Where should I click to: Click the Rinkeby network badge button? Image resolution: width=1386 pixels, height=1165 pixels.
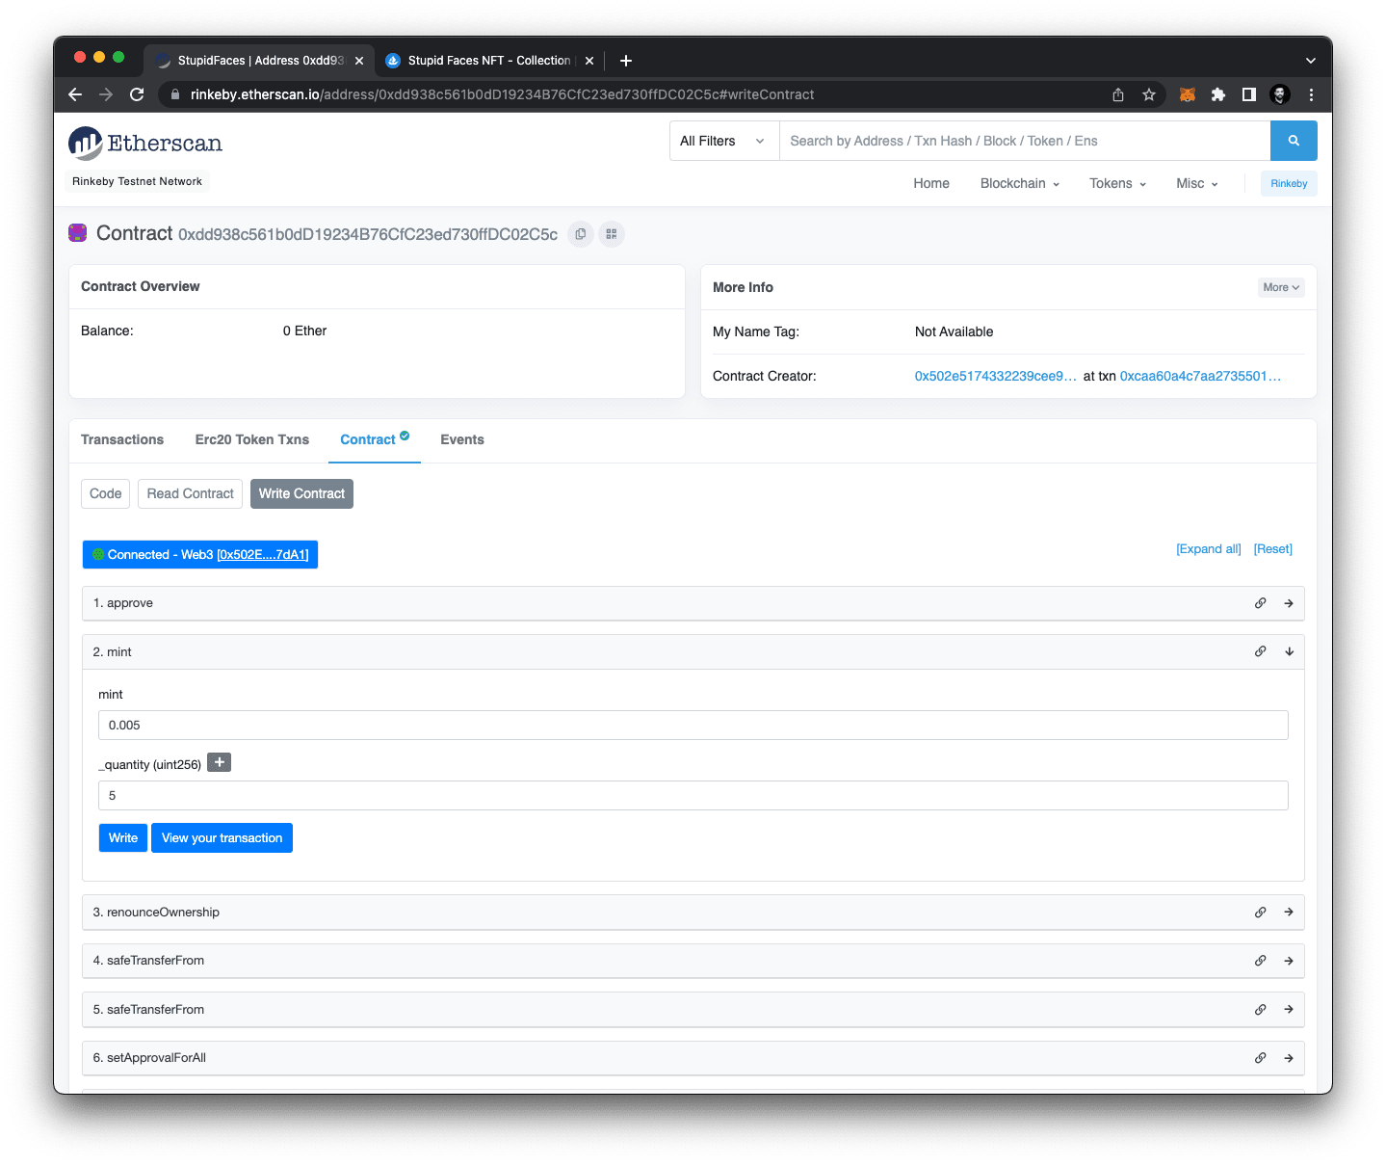pyautogui.click(x=1289, y=183)
